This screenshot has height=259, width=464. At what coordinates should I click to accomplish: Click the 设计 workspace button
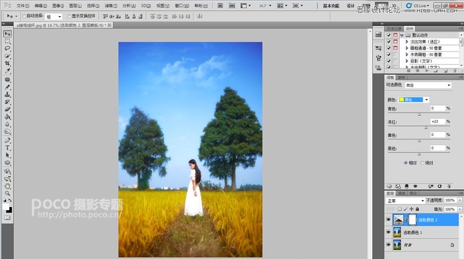point(351,6)
